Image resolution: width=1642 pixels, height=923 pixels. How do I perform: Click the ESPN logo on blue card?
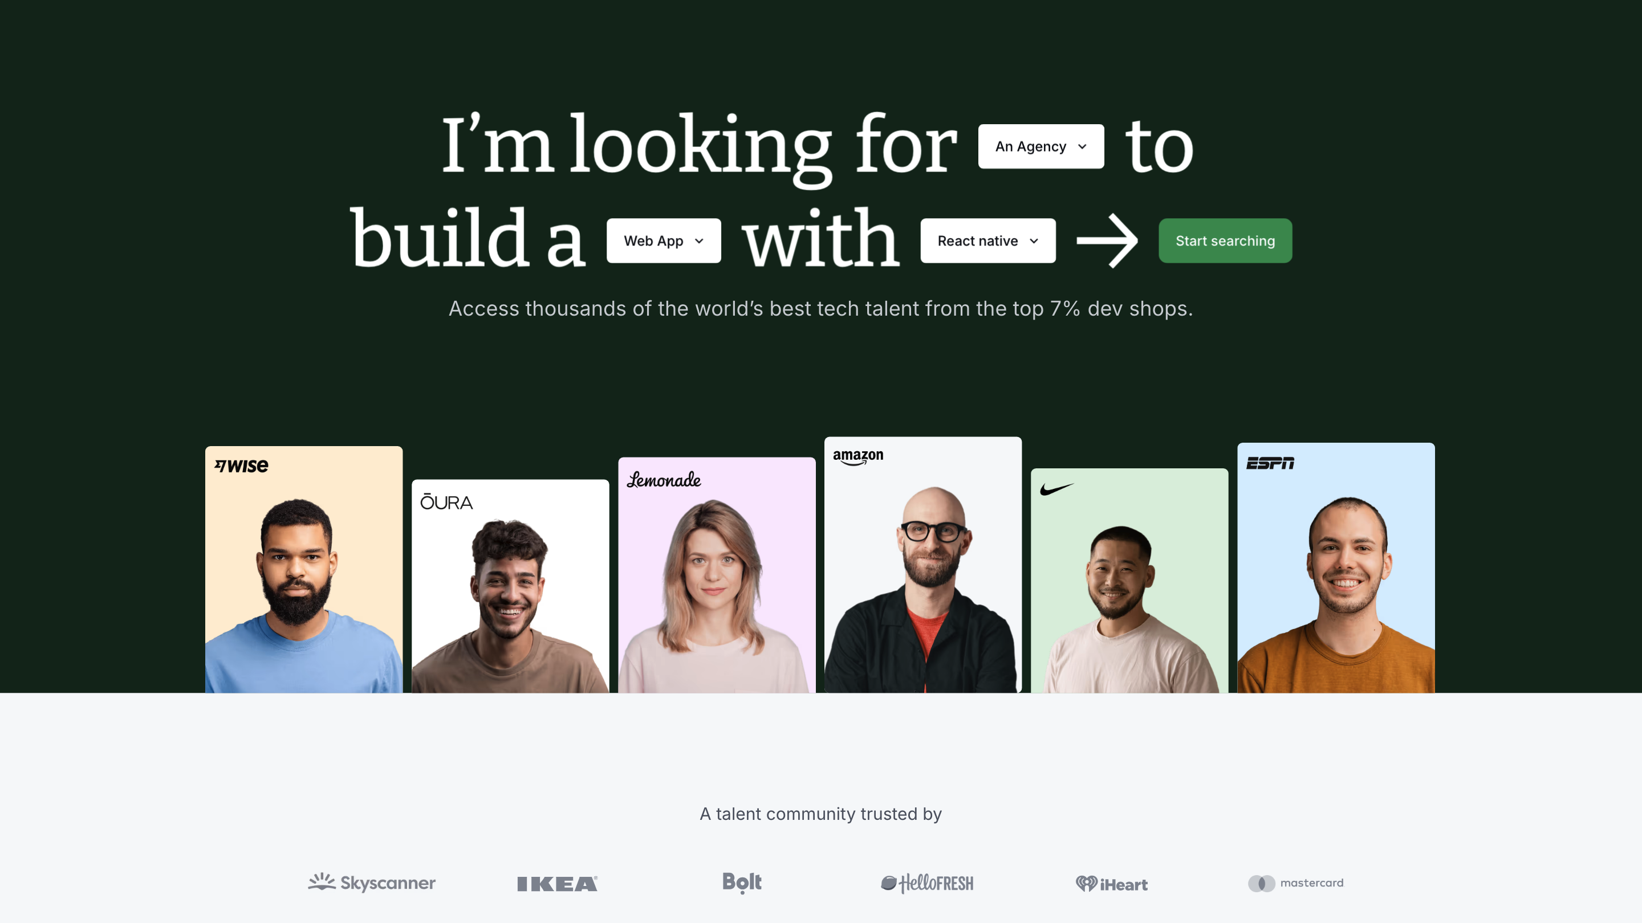(1270, 463)
